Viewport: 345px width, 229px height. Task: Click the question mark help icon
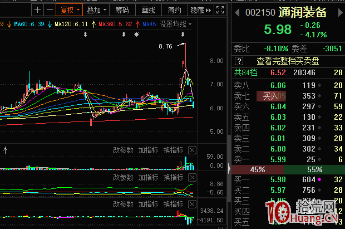(x=239, y=61)
